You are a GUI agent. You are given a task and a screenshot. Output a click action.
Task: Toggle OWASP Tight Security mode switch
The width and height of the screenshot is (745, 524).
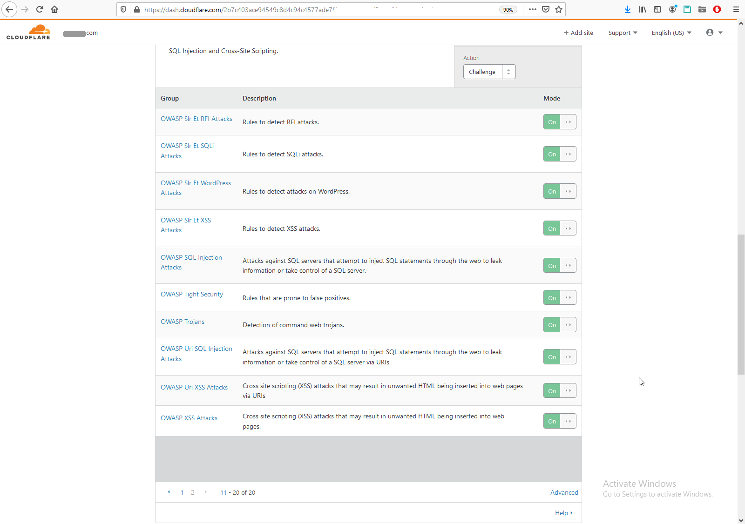coord(559,298)
